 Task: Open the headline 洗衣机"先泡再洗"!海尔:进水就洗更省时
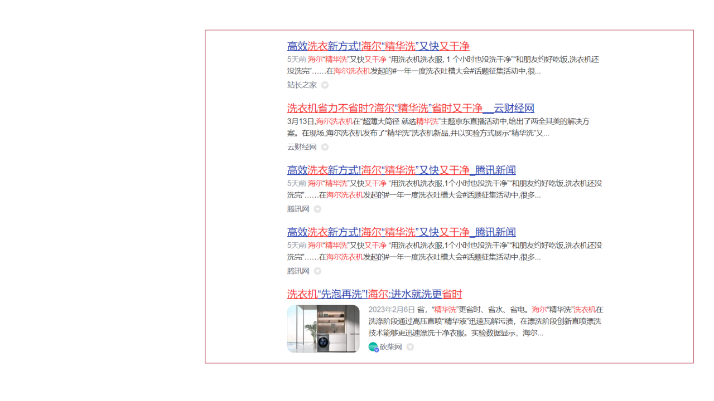click(x=375, y=294)
